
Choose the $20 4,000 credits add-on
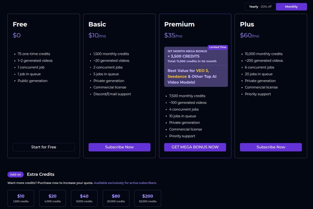coord(52,198)
